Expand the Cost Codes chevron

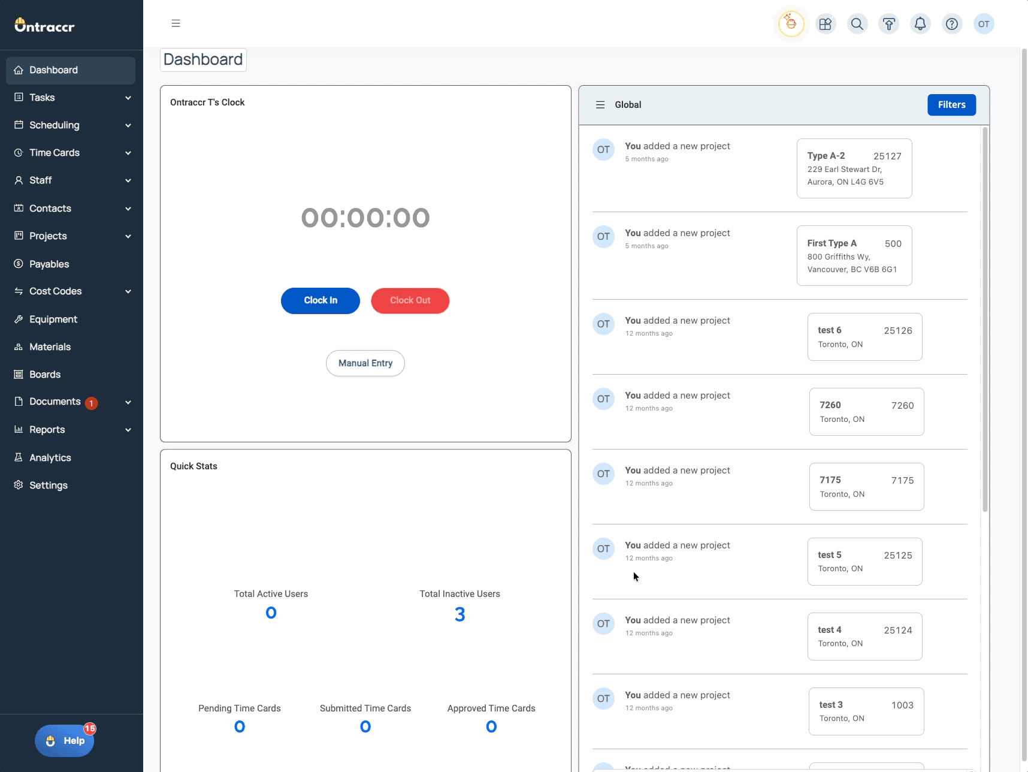pyautogui.click(x=128, y=291)
